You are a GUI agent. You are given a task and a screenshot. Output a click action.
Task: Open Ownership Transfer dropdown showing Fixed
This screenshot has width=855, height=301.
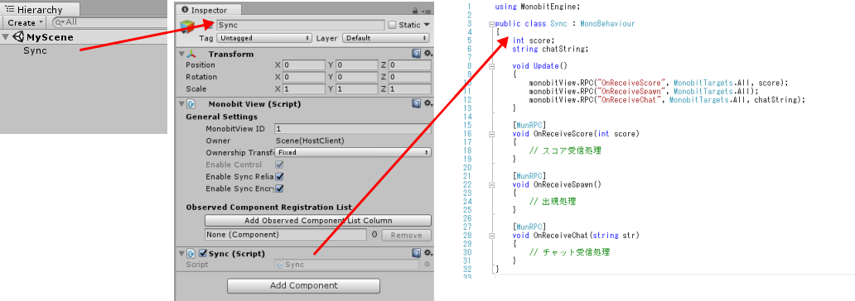353,152
